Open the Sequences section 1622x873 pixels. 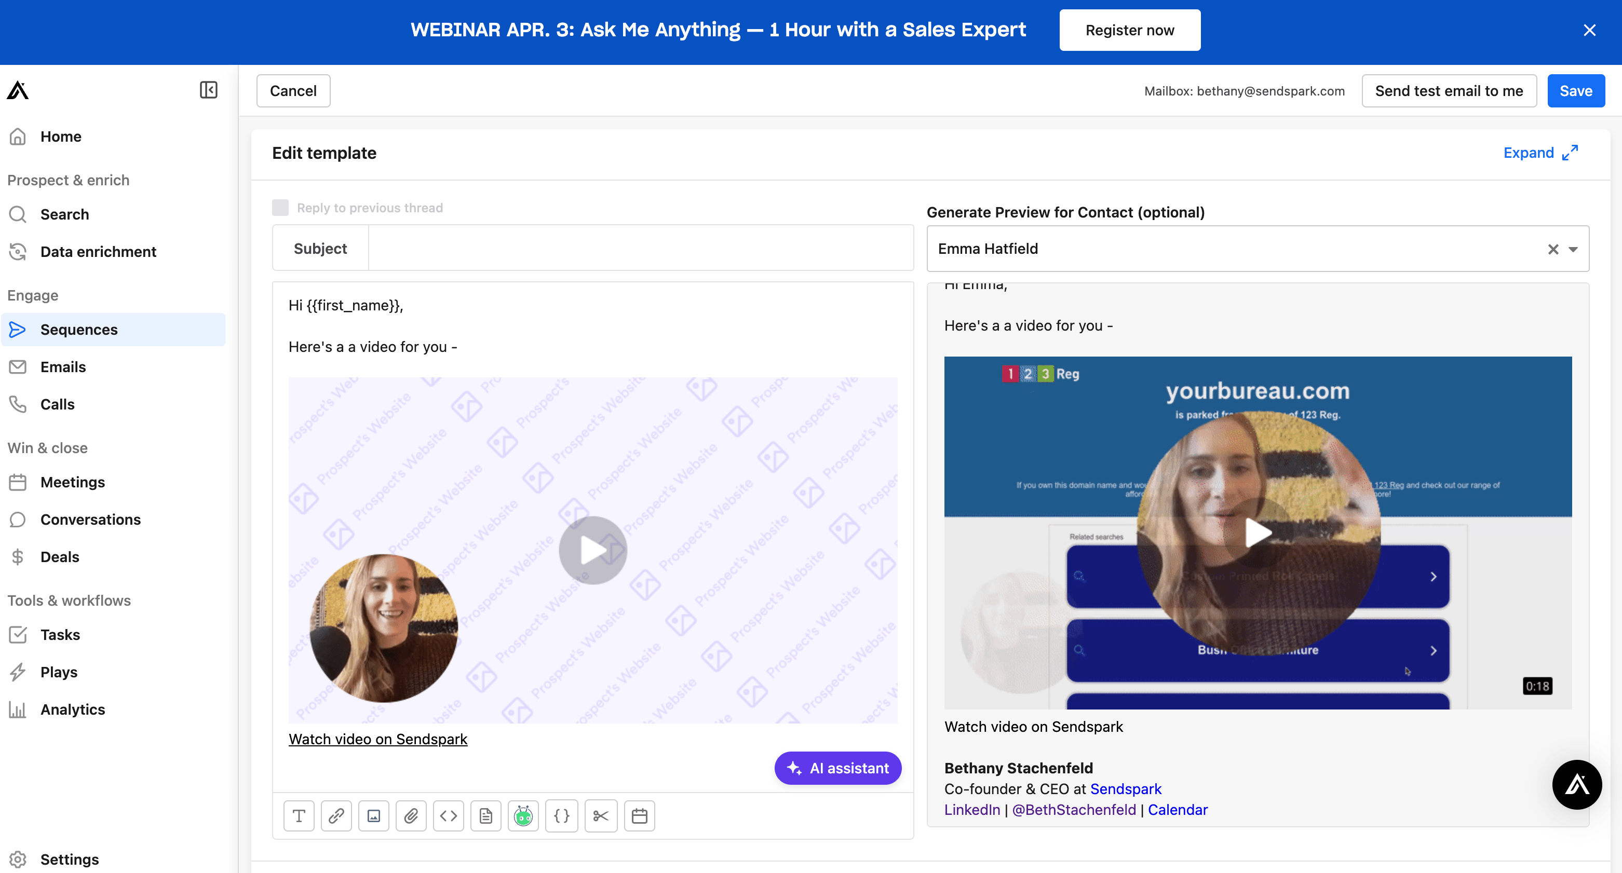pyautogui.click(x=113, y=330)
